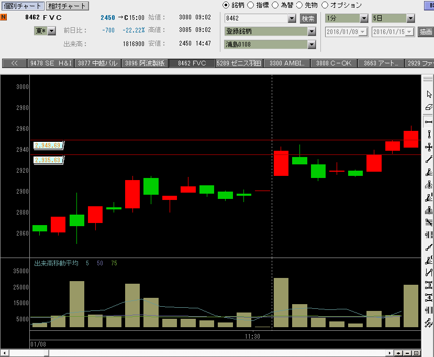Open the 浦島0108 list dropdown
The image size is (434, 357).
[x=311, y=44]
